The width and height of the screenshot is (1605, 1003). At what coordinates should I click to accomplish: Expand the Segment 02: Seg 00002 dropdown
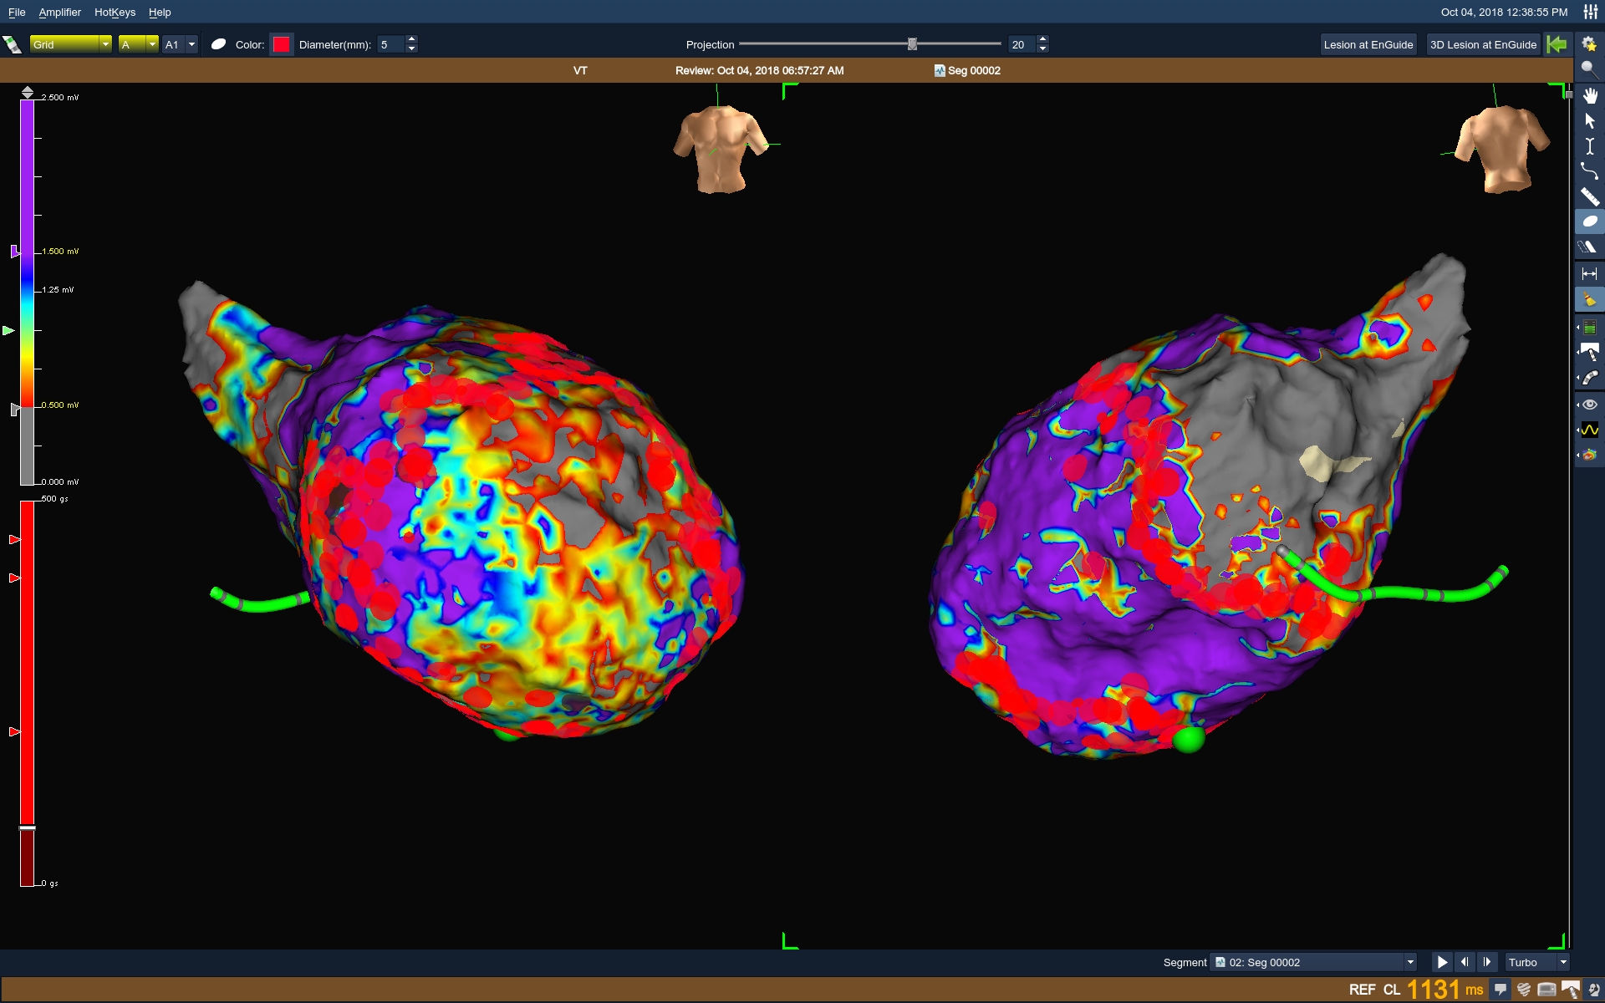tap(1409, 962)
